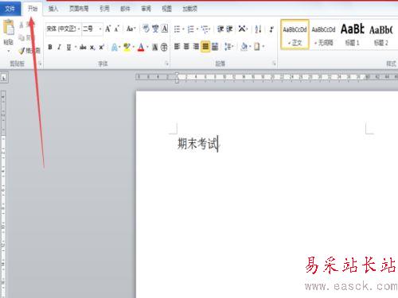
Task: Switch to the 插入 (Insert) tab
Action: point(53,9)
